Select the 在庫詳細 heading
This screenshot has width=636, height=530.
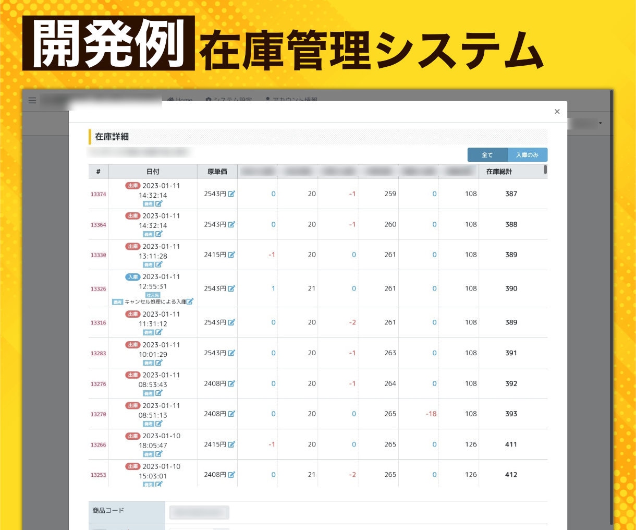pyautogui.click(x=112, y=137)
